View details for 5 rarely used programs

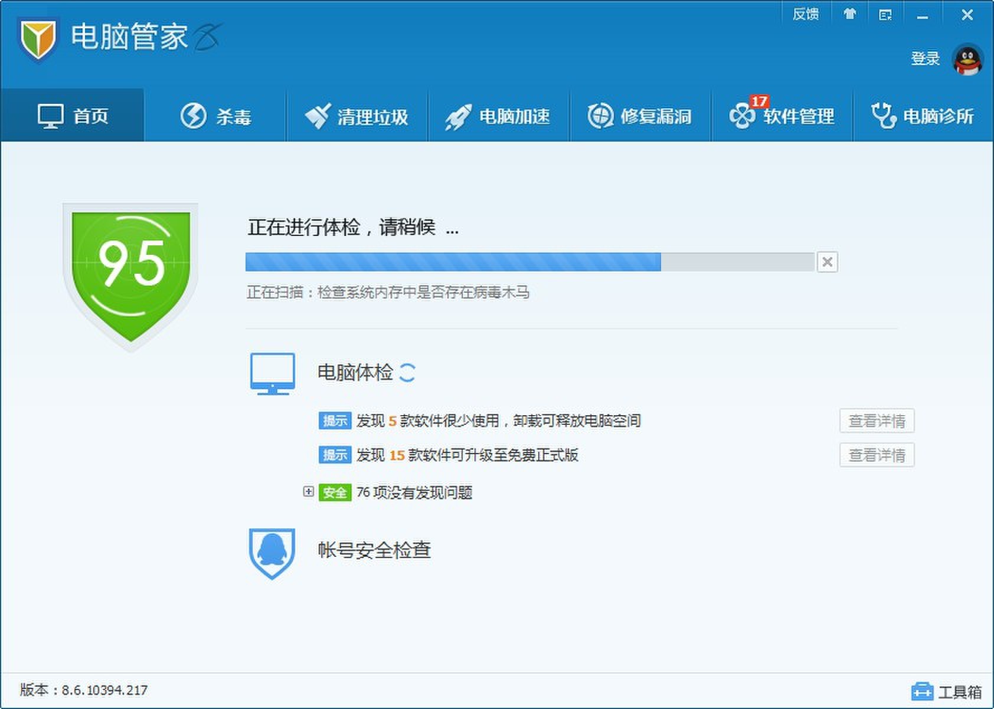[877, 421]
